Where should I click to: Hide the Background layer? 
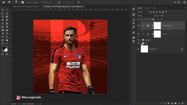coord(138,49)
